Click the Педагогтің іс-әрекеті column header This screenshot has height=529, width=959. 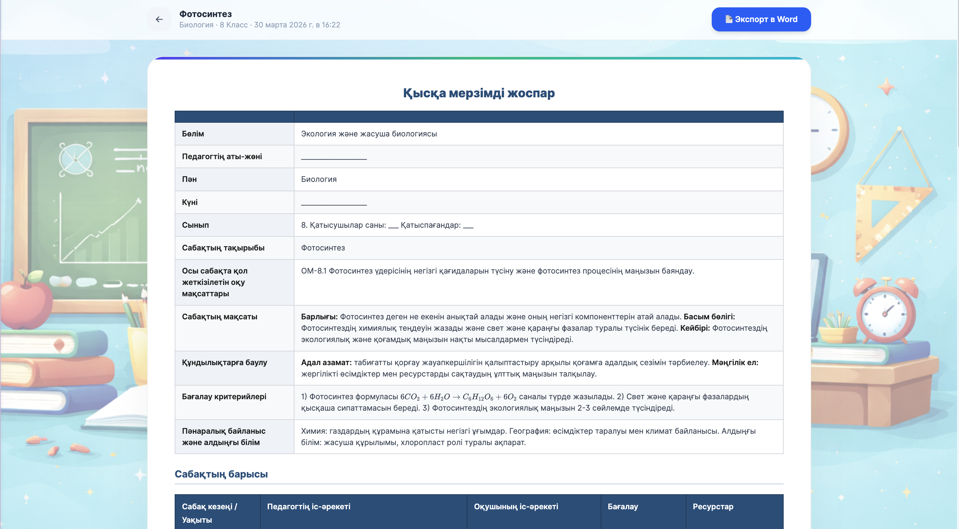tap(309, 506)
